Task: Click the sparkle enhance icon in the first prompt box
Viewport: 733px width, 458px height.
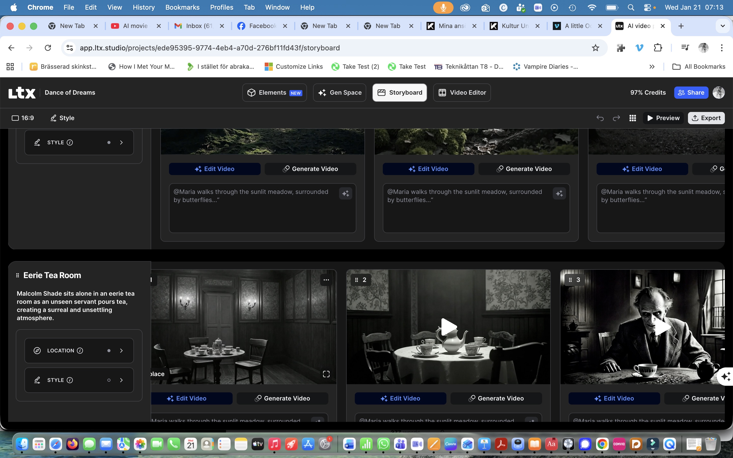Action: (346, 194)
